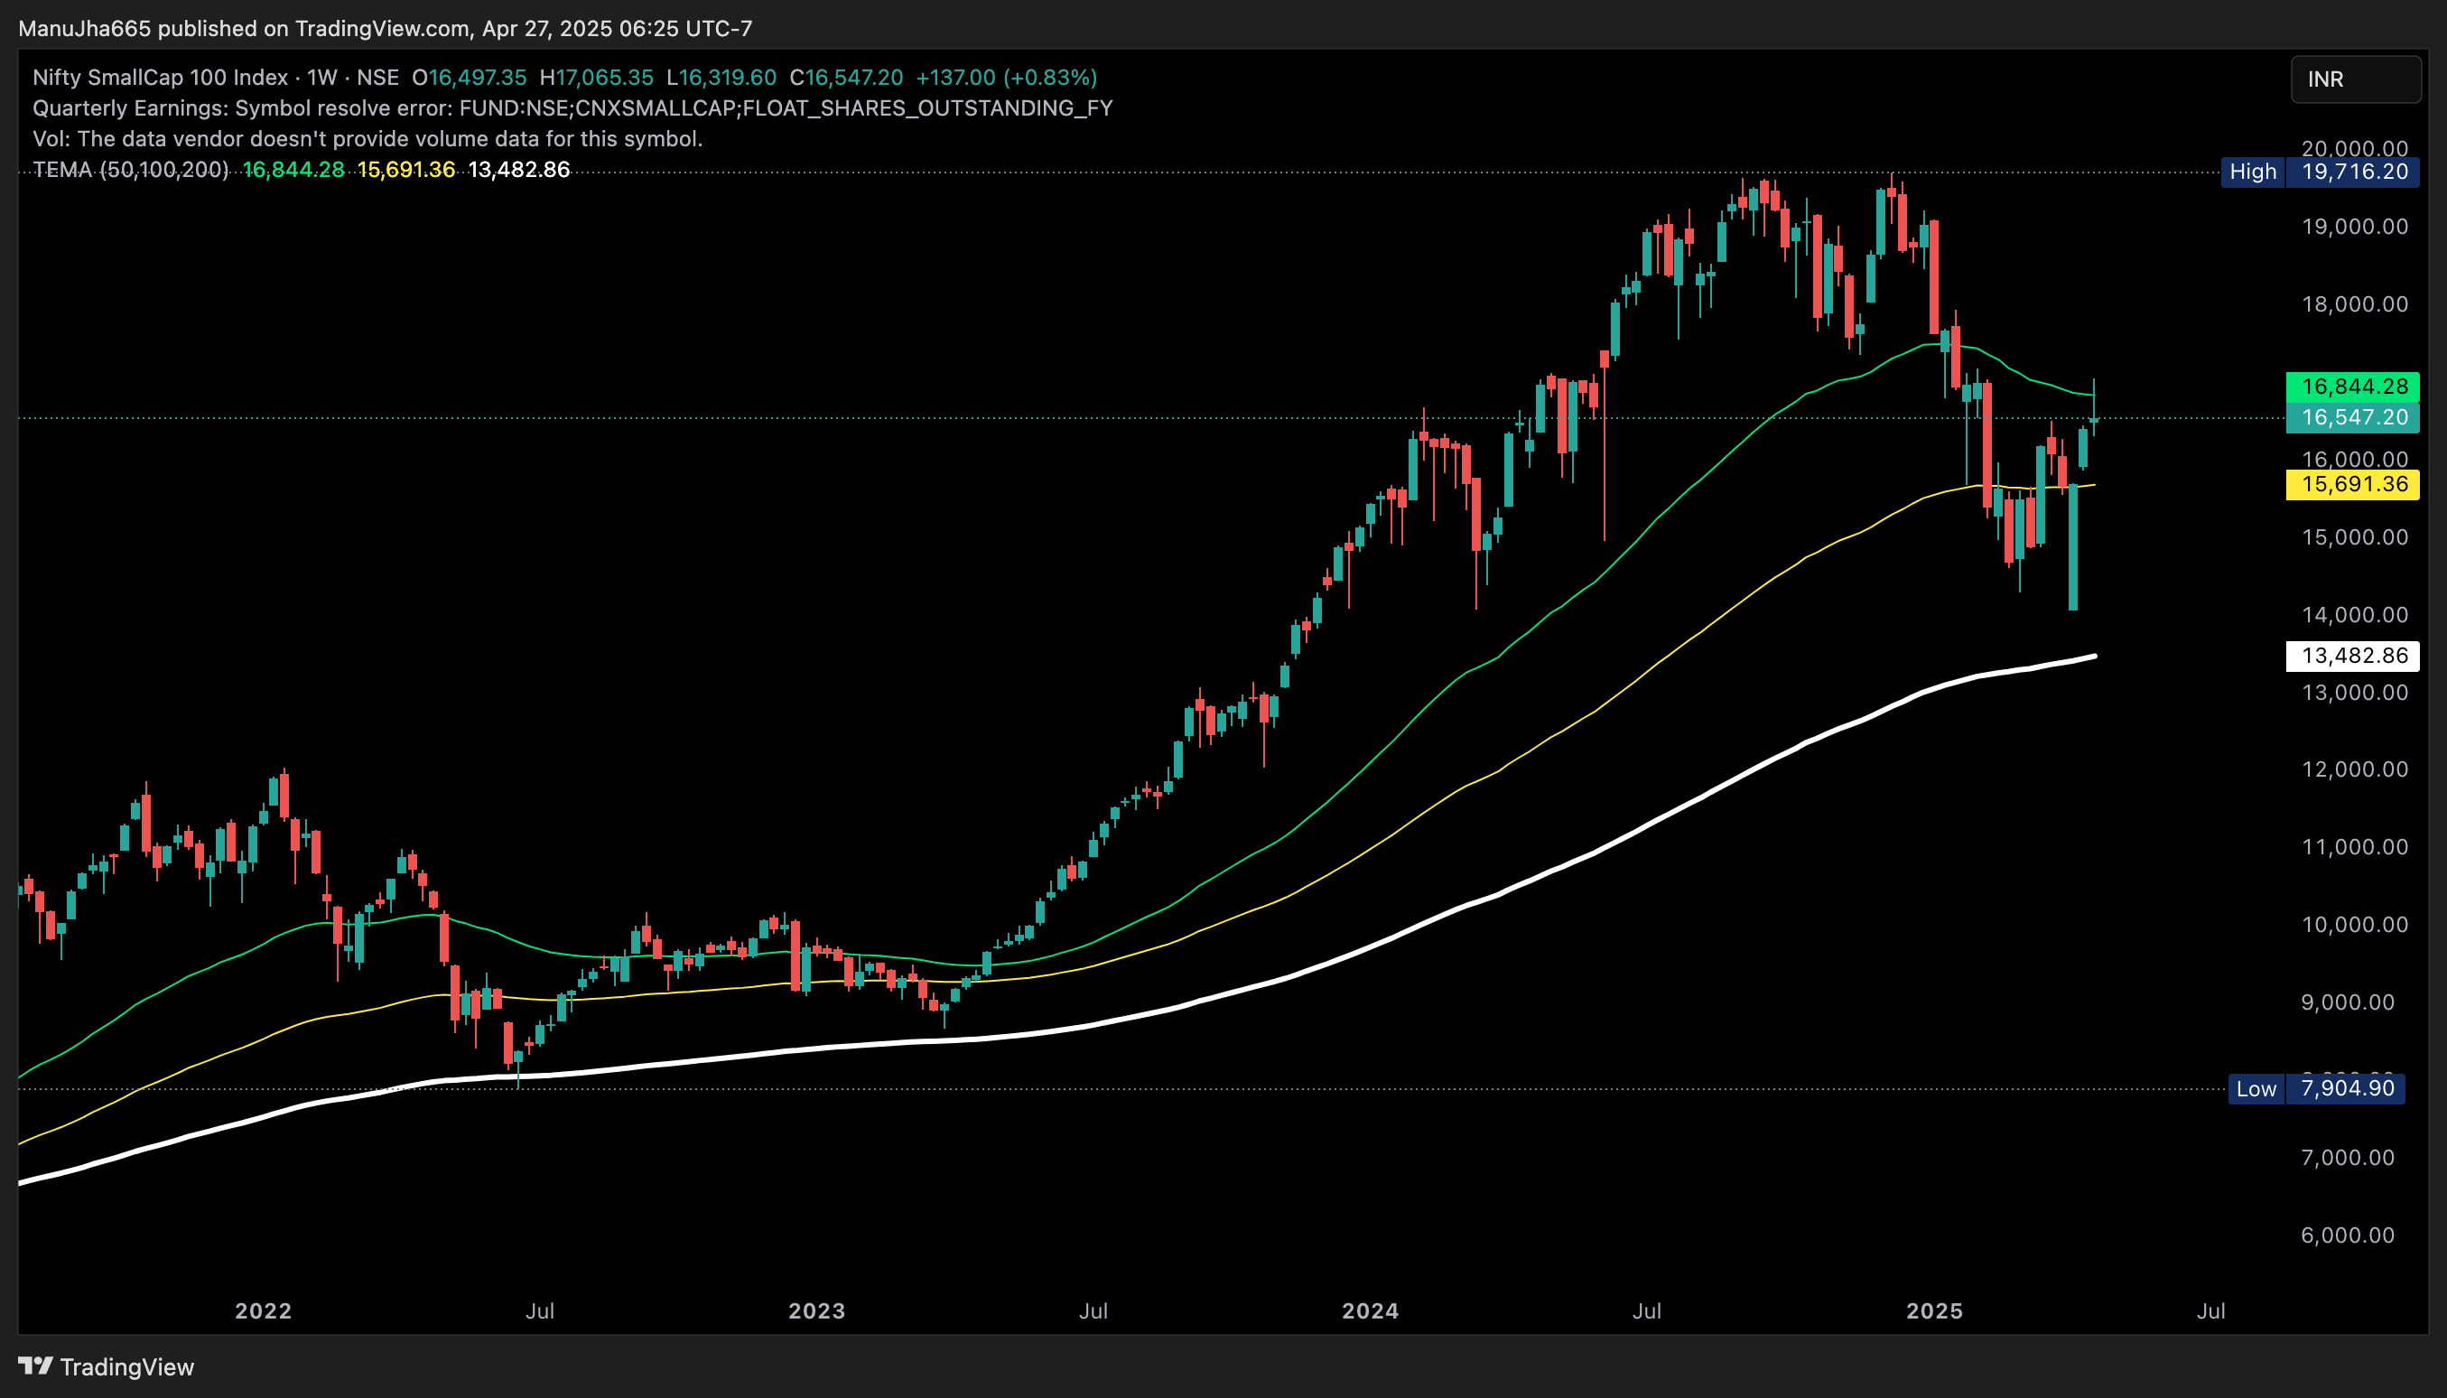Click the white 13,482.86 price axis tag
2447x1398 pixels.
[x=2353, y=656]
